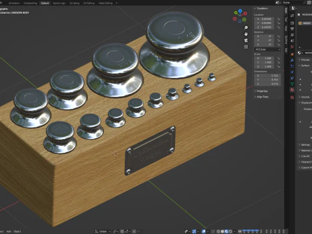Switch perspective/orthographic grid icon

click(246, 47)
